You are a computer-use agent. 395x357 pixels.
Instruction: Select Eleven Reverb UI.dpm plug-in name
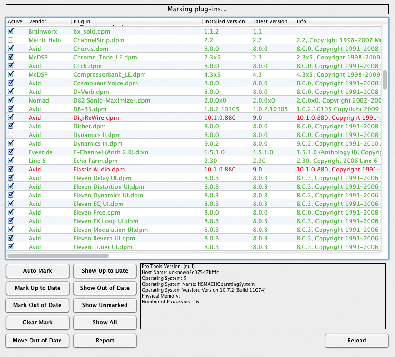[x=104, y=238]
